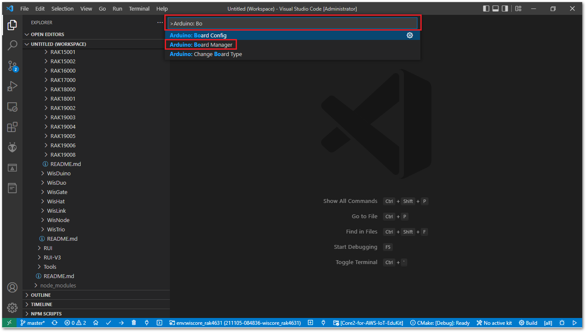
Task: Open the Edit menu
Action: pos(40,8)
